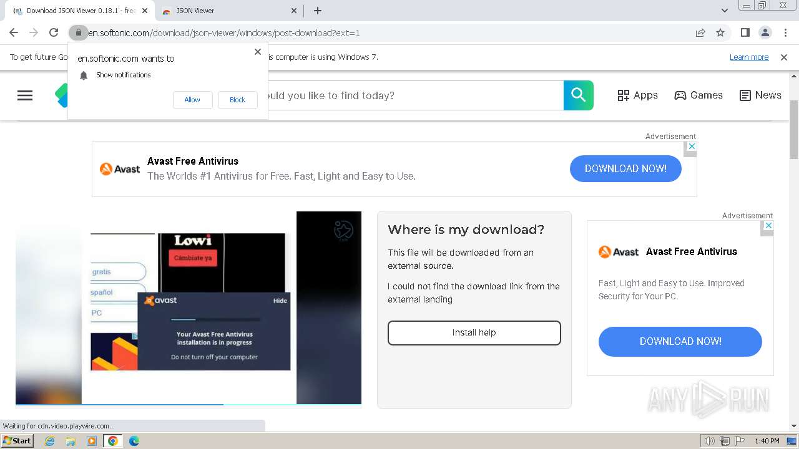799x449 pixels.
Task: Reload the current page
Action: click(x=54, y=32)
